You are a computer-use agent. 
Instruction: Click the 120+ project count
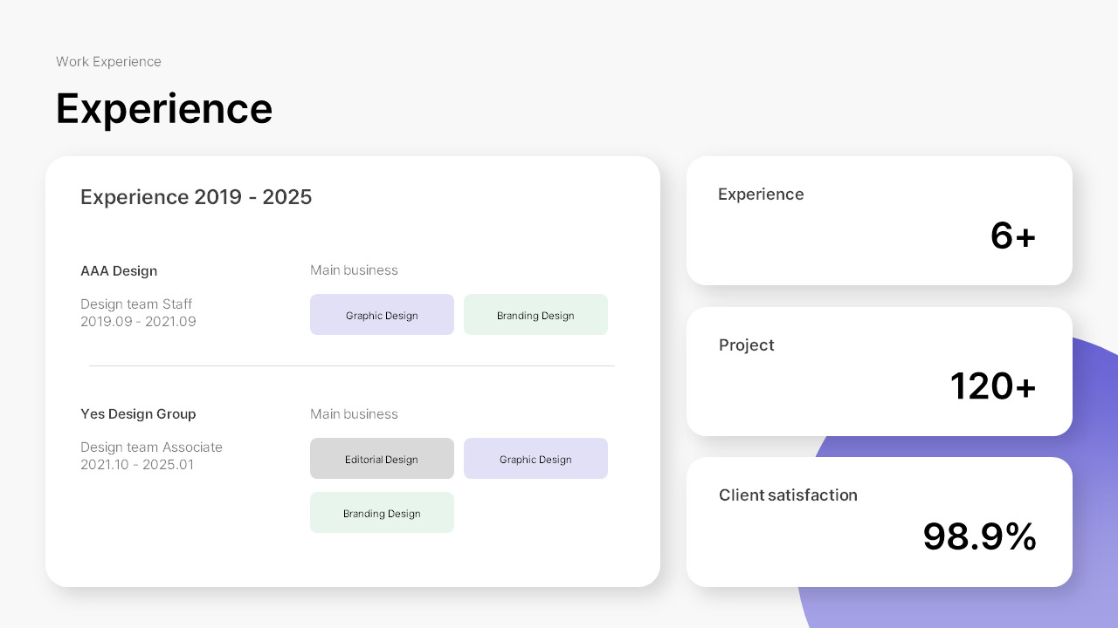[993, 386]
